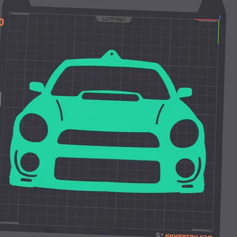Screen dimensions: 237x237
Task: Click the gray panel tab above the build plate
Action: [116, 5]
